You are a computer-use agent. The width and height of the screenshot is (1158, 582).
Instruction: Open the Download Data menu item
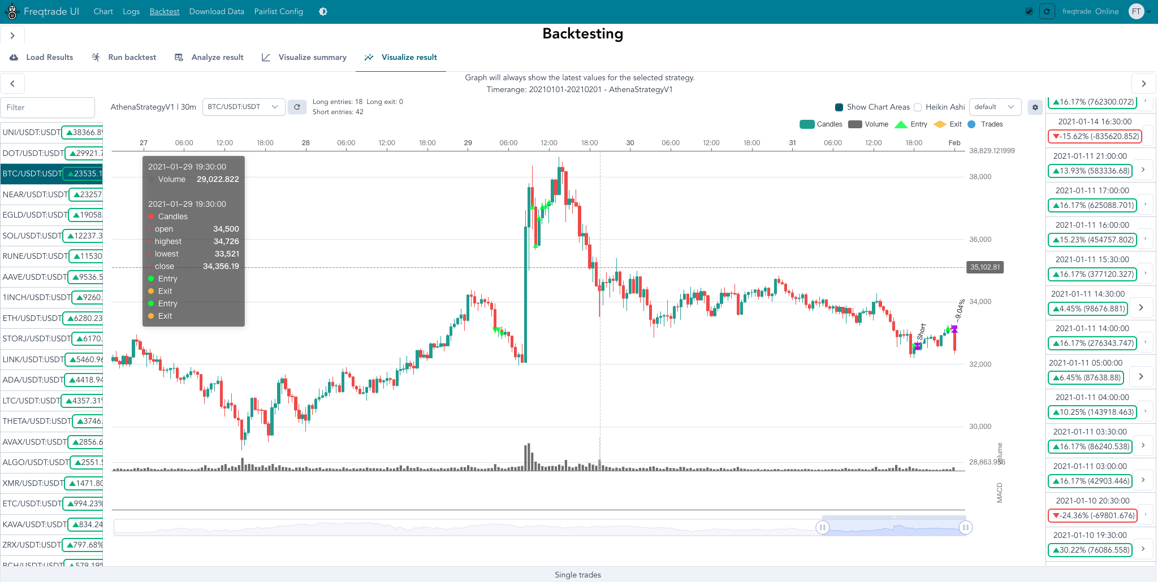tap(217, 11)
